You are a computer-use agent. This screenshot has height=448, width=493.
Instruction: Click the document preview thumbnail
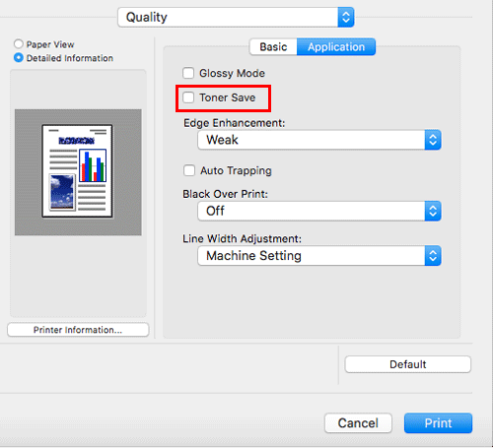[x=78, y=171]
